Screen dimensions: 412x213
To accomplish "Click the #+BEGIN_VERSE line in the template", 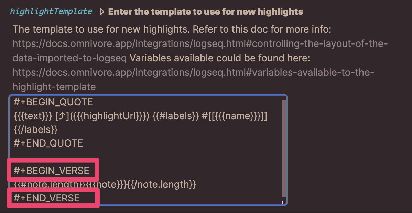I will click(52, 171).
